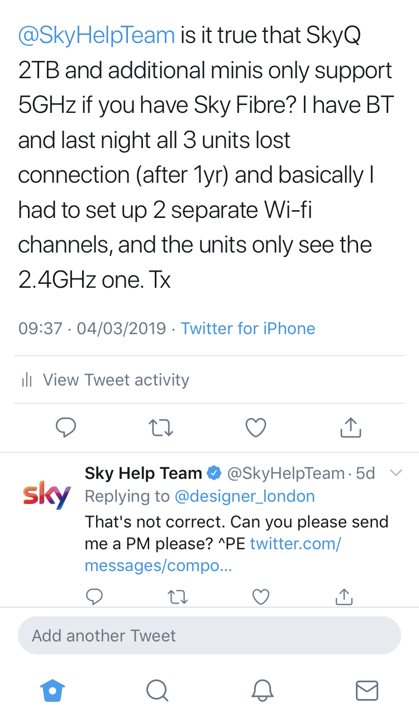Reply to the main tweet

(x=66, y=428)
